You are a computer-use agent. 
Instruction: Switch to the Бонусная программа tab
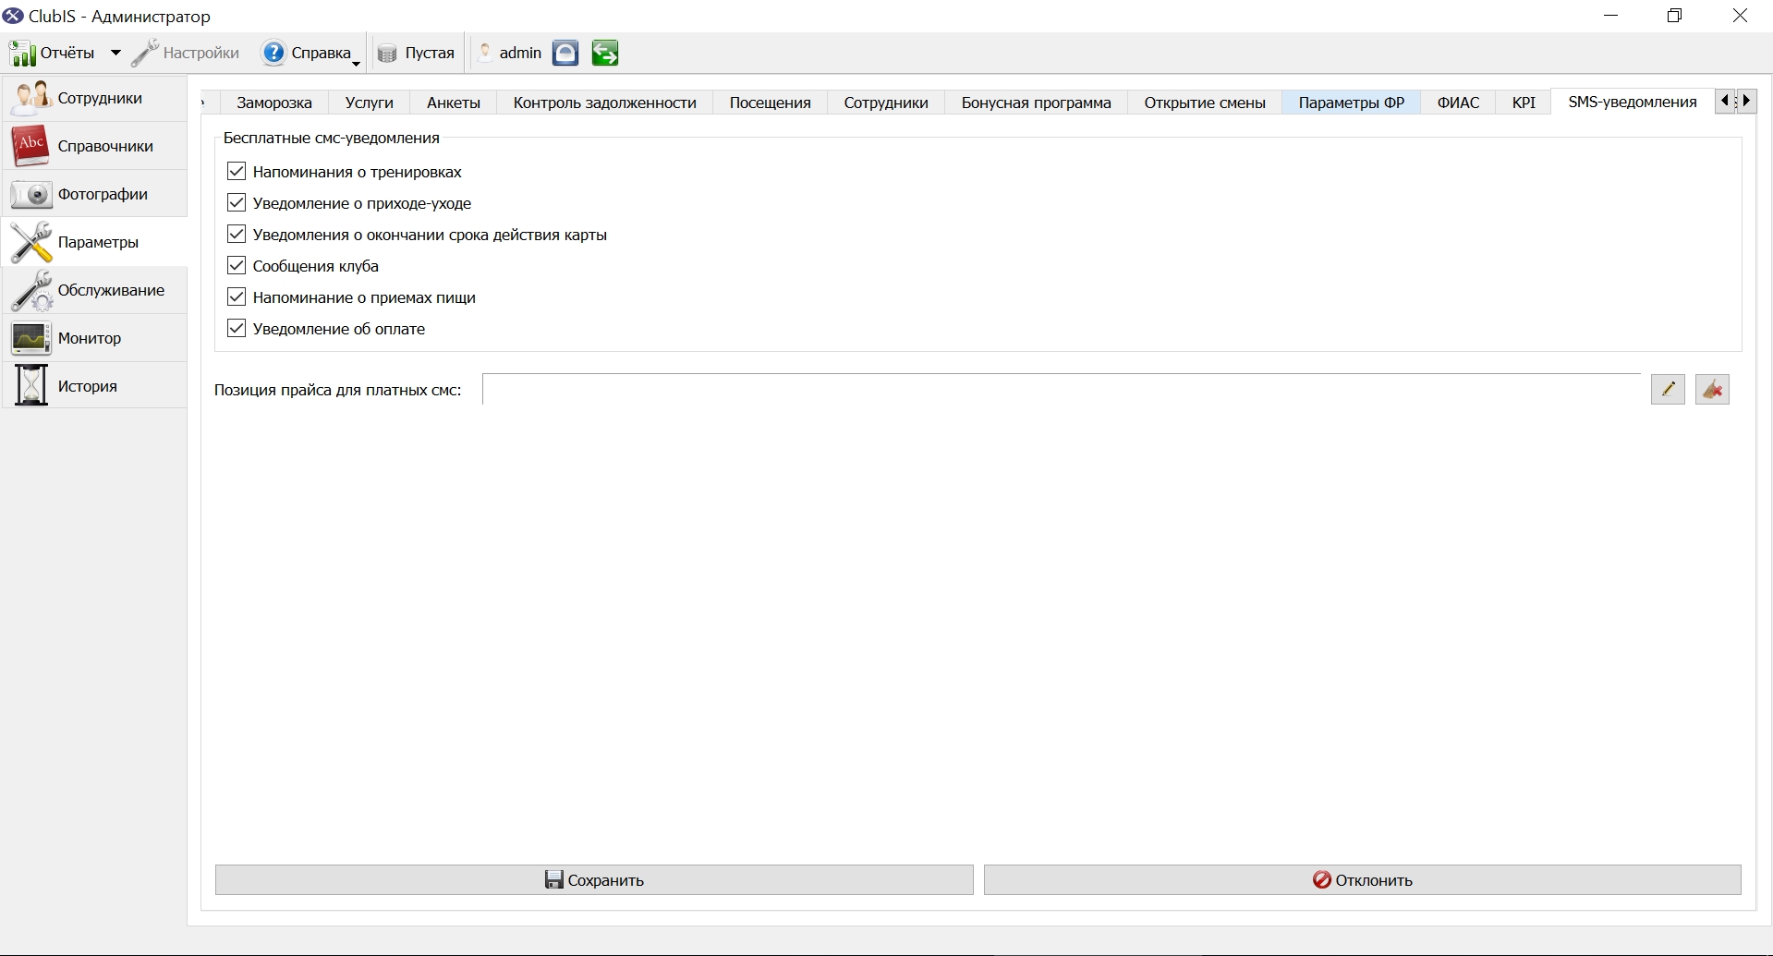pos(1036,103)
